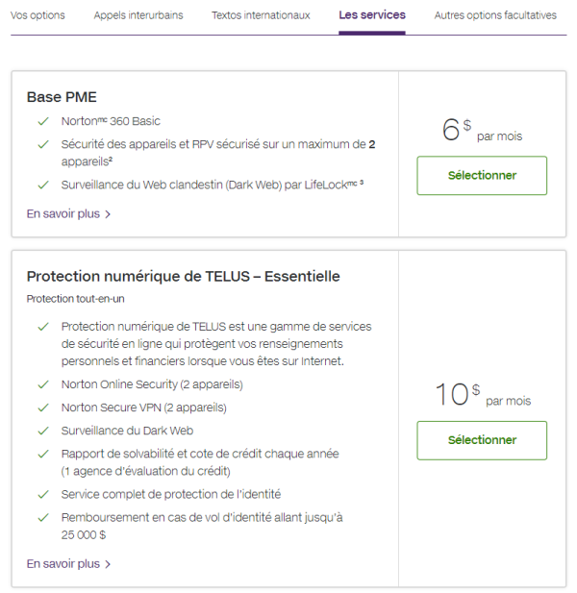
Task: Click checkmark icon next to Norton 360 Basic
Action: [x=42, y=121]
